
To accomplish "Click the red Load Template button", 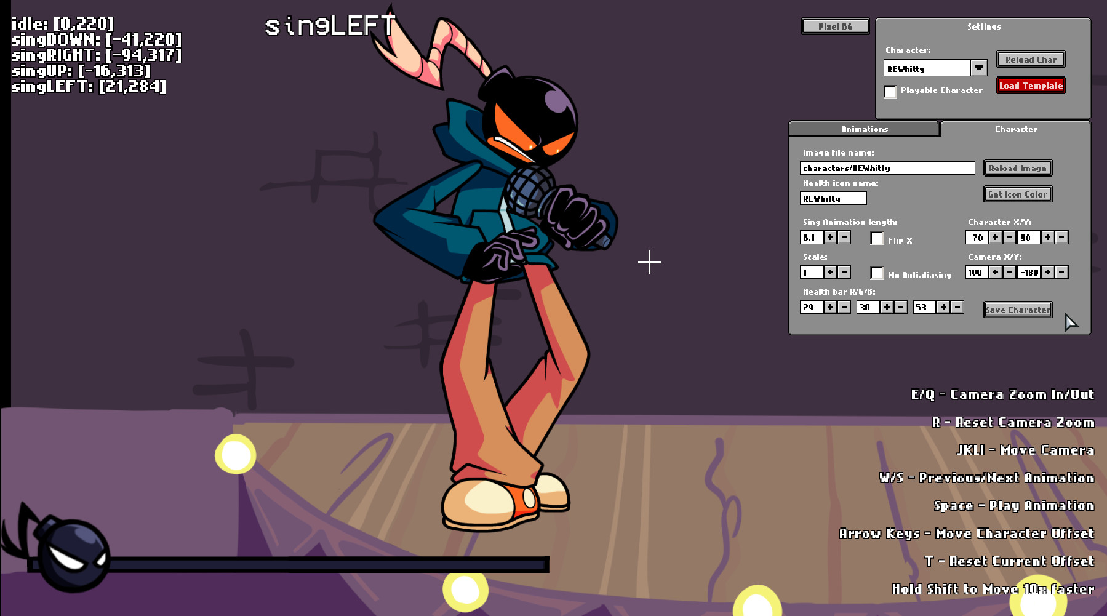I will point(1031,86).
